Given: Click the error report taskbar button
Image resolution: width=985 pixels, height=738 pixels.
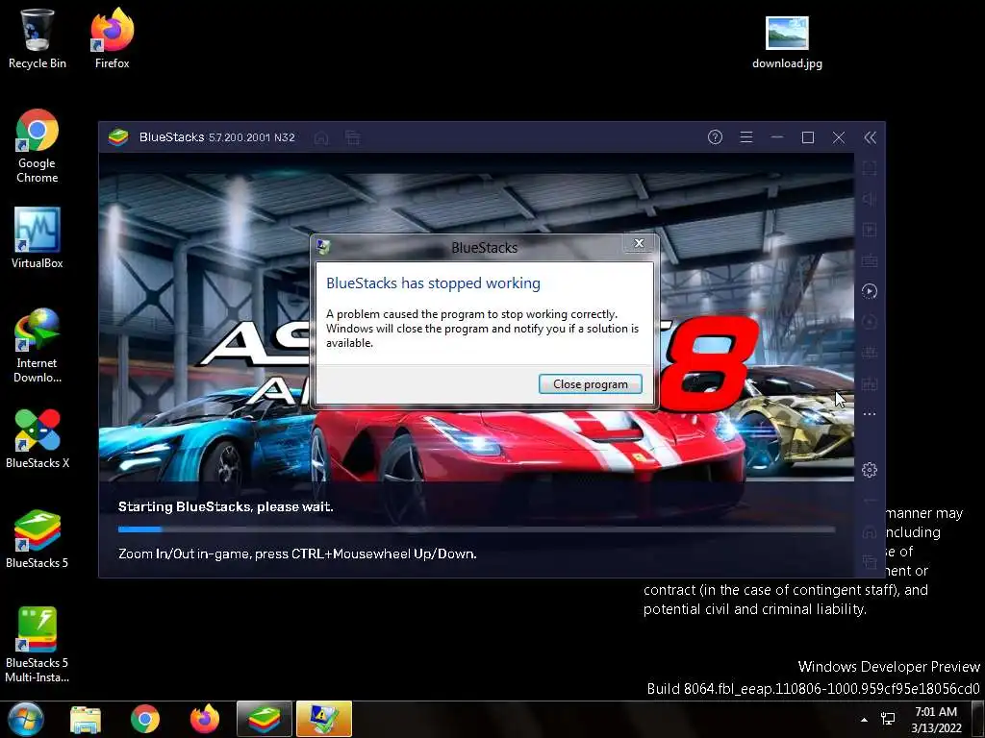Looking at the screenshot, I should coord(324,719).
